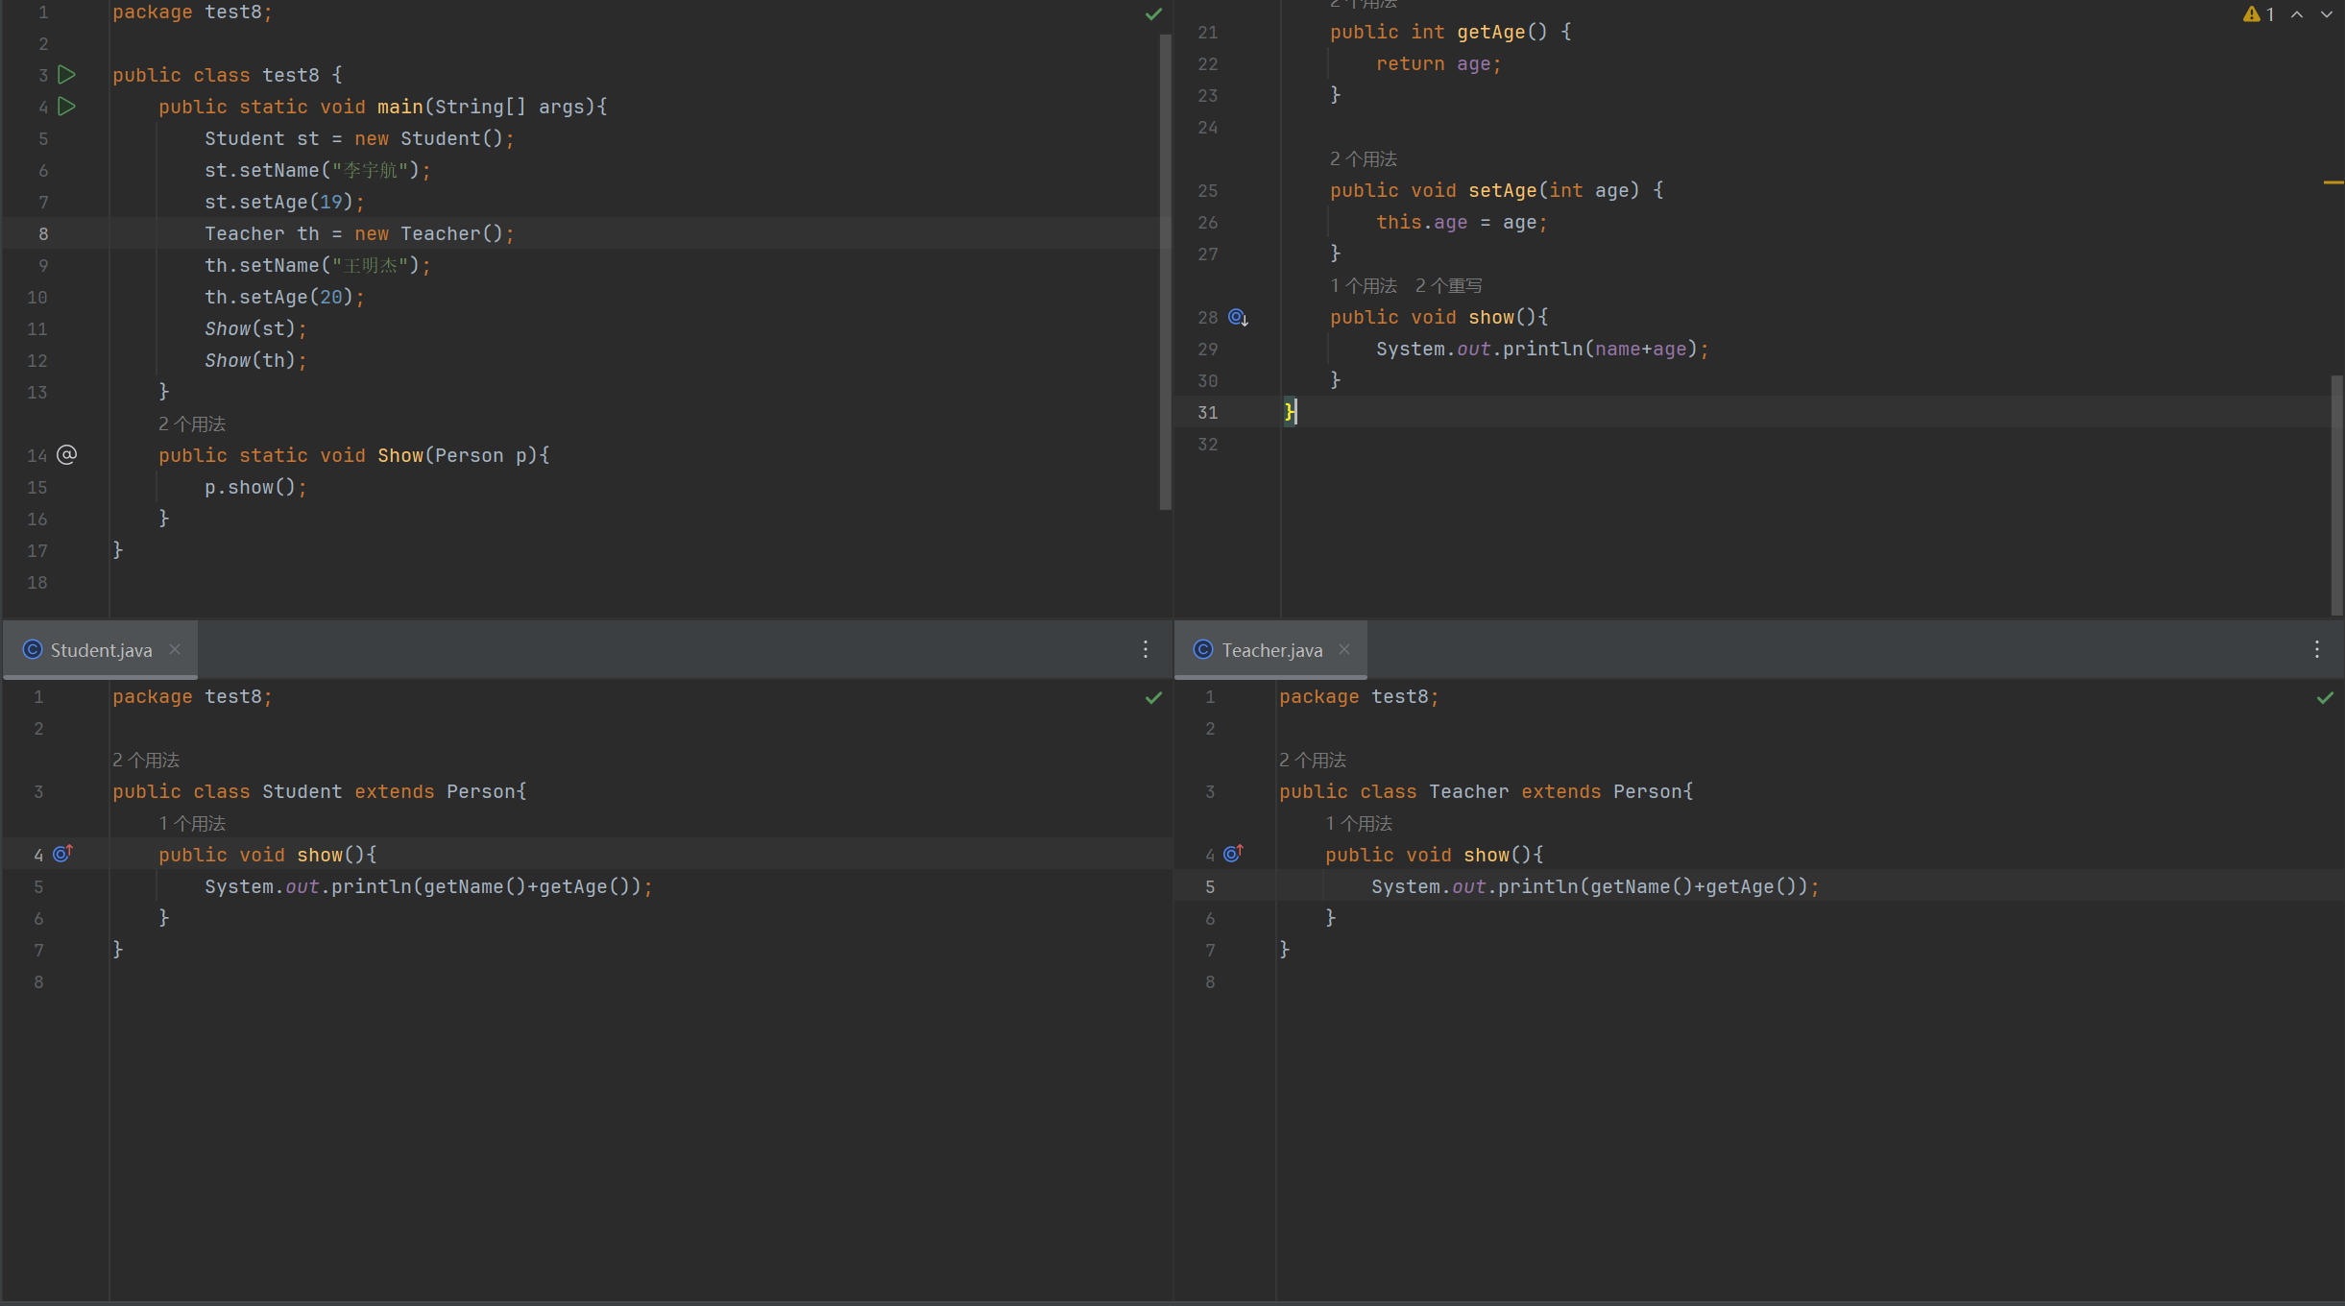This screenshot has width=2345, height=1306.
Task: Click '2 个用法' hint above Student class
Action: coord(146,760)
